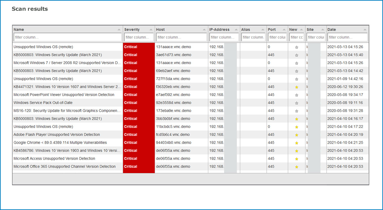
Task: Toggle the yellow star in the f36320eb.vmc.demo row
Action: pyautogui.click(x=297, y=87)
